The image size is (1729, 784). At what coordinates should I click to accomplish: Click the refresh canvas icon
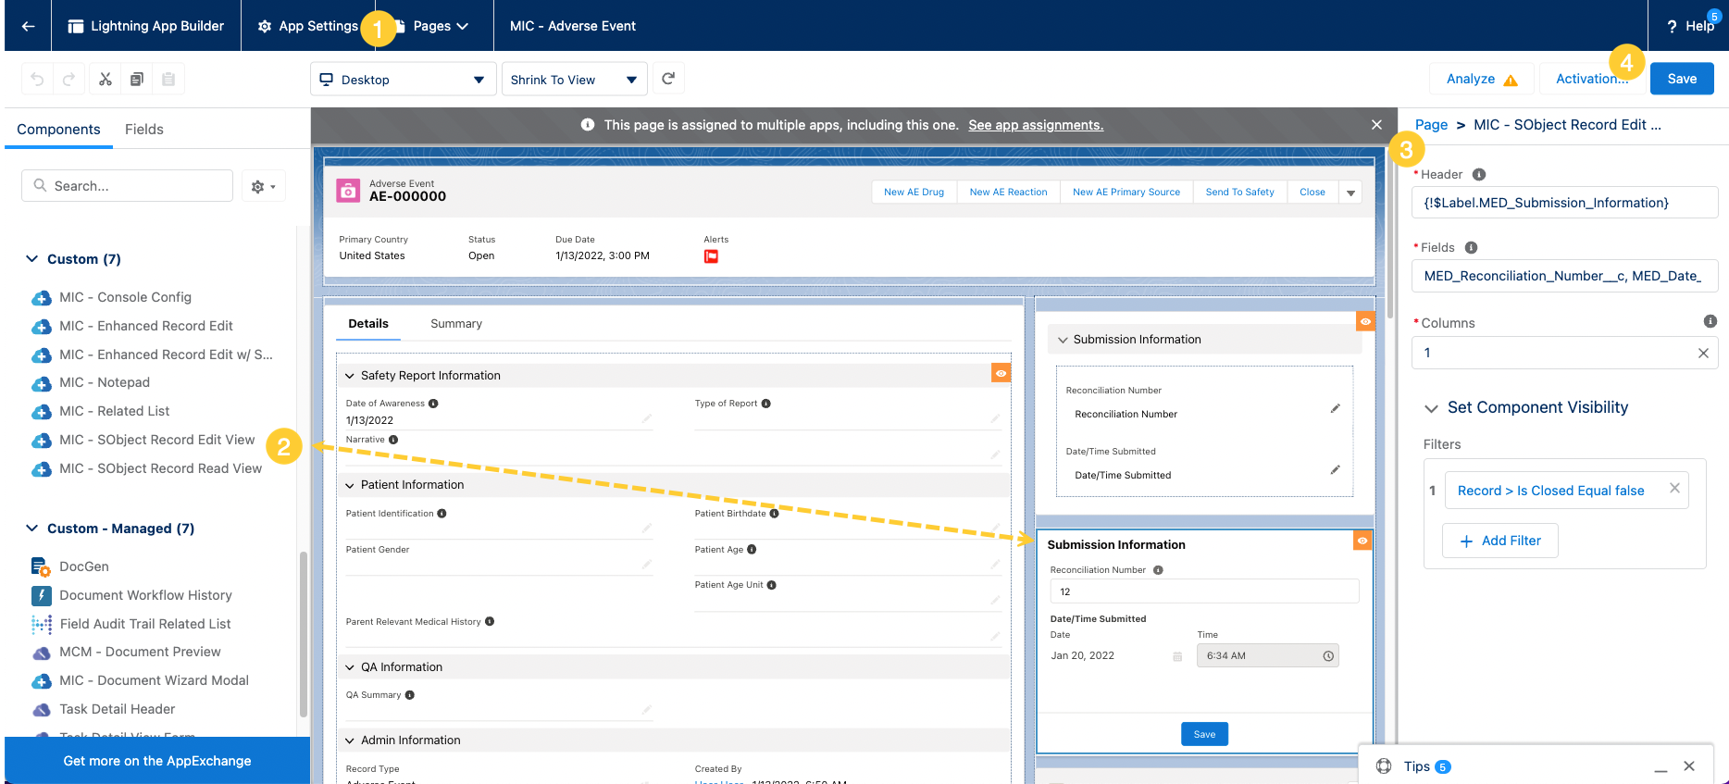pos(668,79)
